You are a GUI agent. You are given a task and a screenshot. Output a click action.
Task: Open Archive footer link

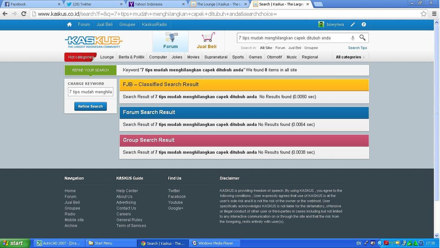(71, 226)
